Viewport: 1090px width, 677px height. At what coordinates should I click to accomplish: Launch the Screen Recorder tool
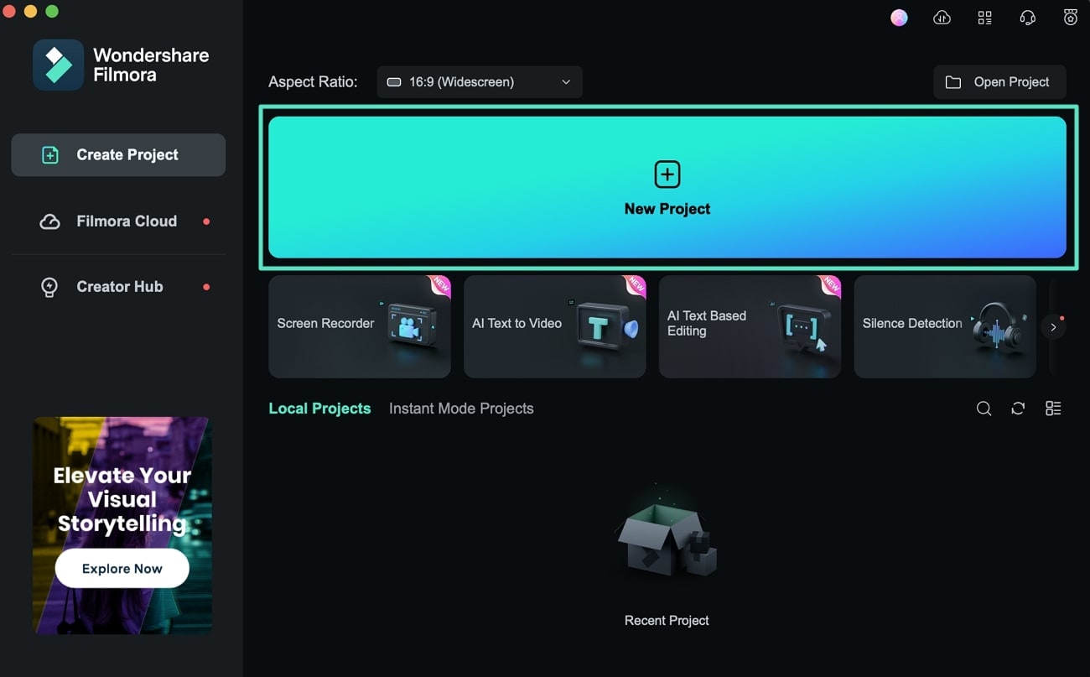pos(360,326)
